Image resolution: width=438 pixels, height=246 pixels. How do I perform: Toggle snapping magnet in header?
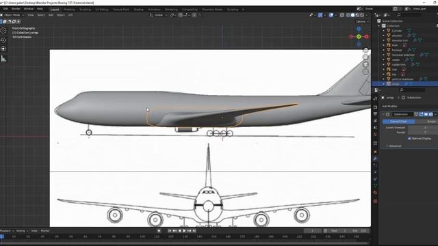pos(181,15)
